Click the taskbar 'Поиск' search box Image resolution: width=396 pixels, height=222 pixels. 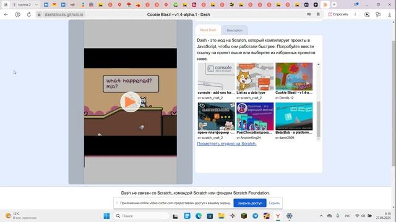pos(142,216)
